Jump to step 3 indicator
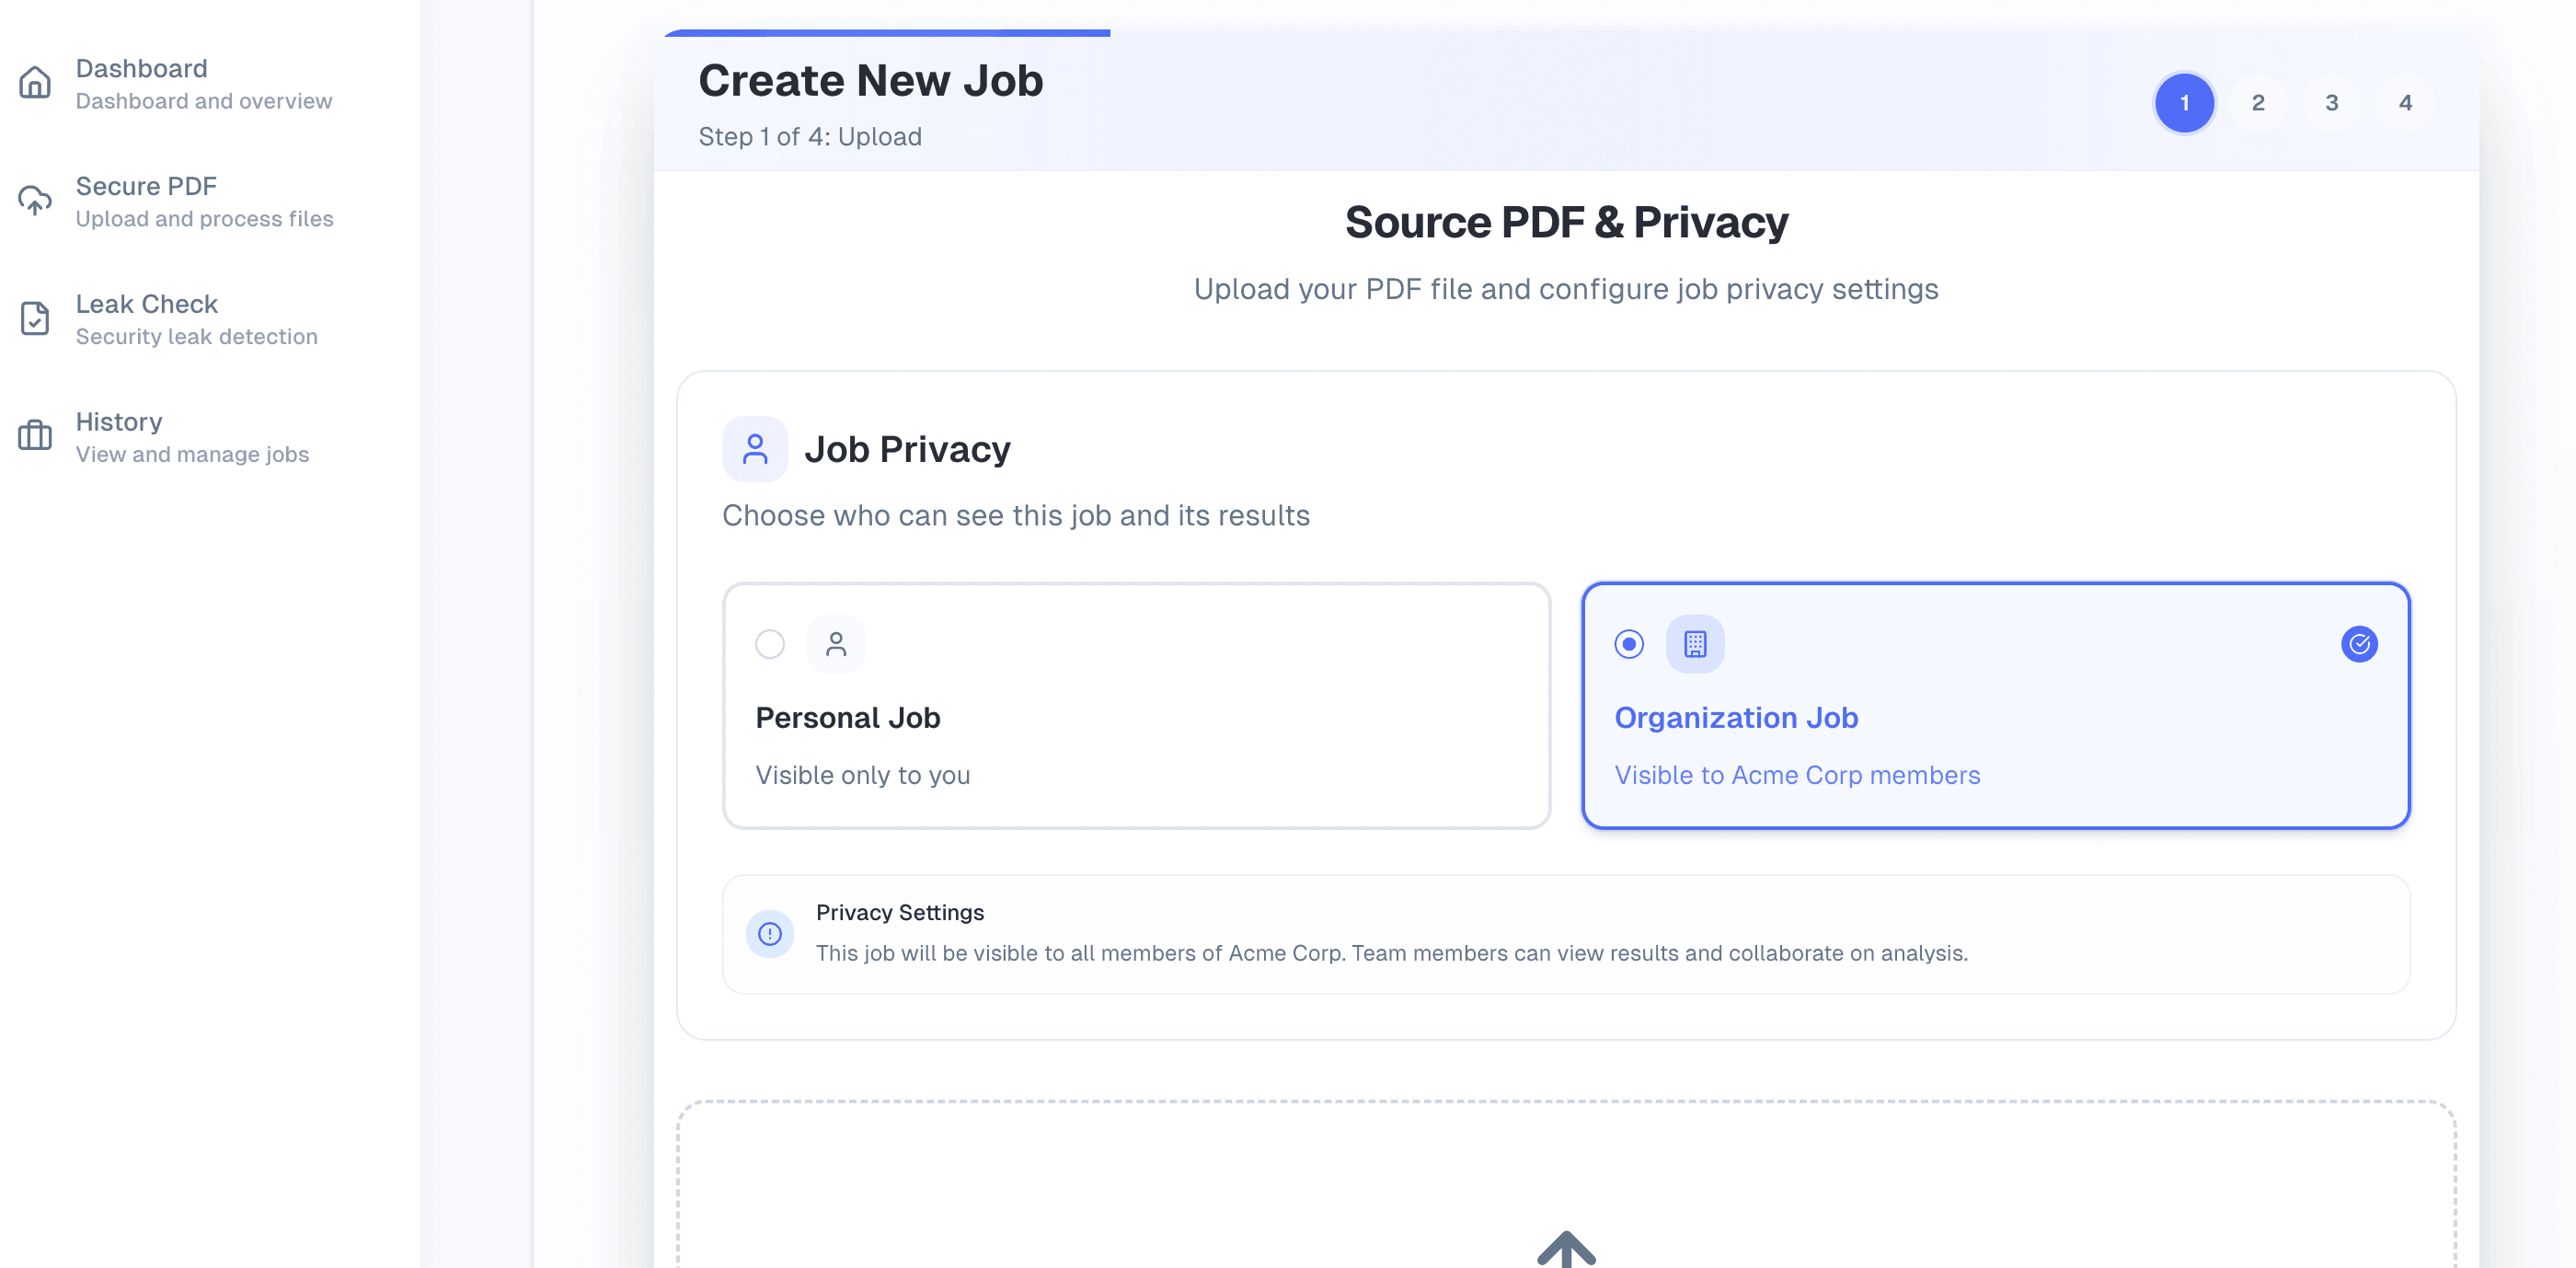2576x1268 pixels. click(2332, 103)
